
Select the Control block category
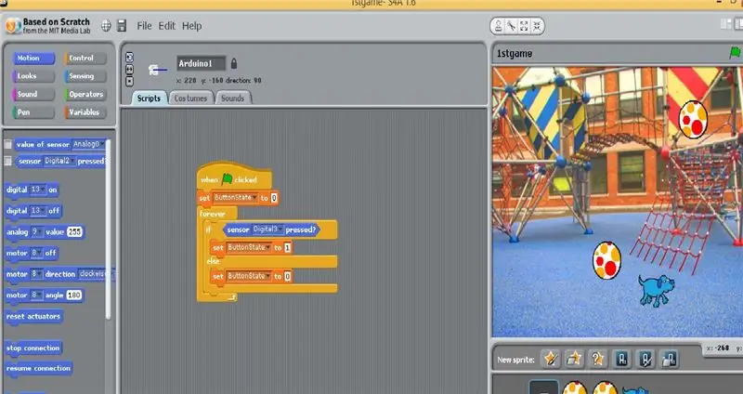click(x=85, y=59)
